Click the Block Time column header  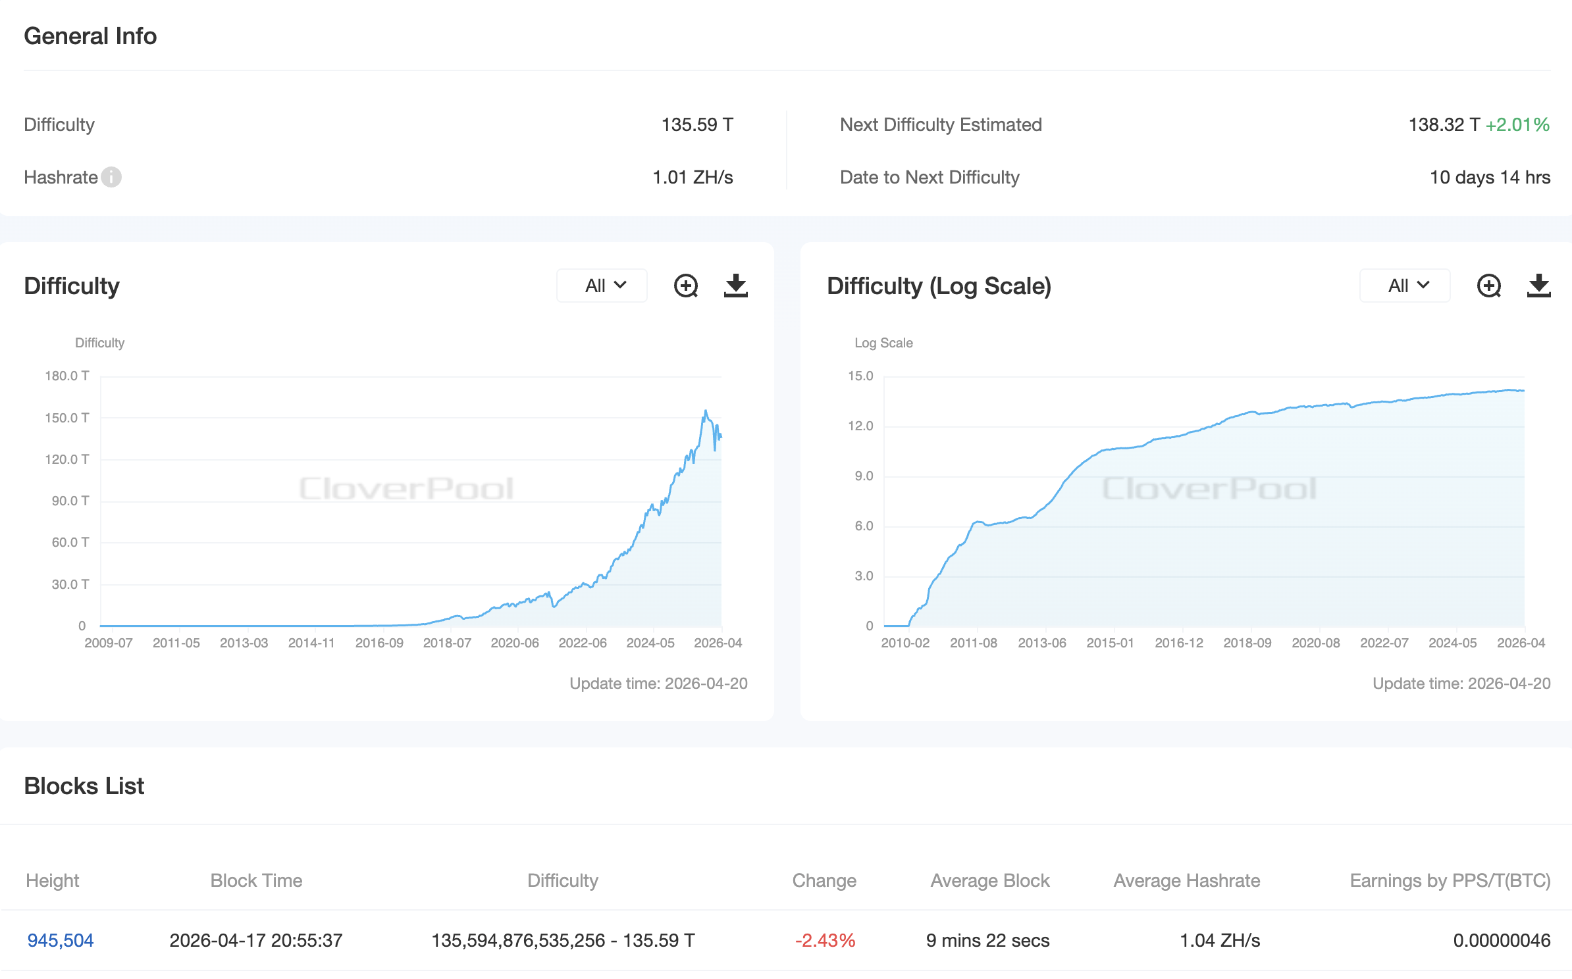256,880
